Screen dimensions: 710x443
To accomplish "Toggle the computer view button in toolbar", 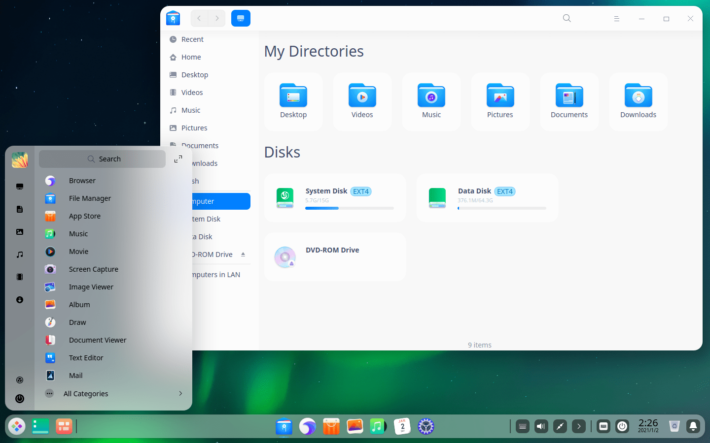I will (241, 18).
